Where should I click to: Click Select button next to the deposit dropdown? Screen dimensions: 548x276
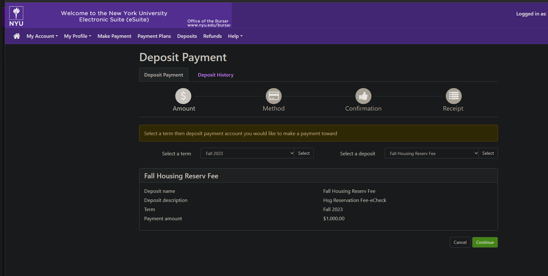click(x=488, y=153)
